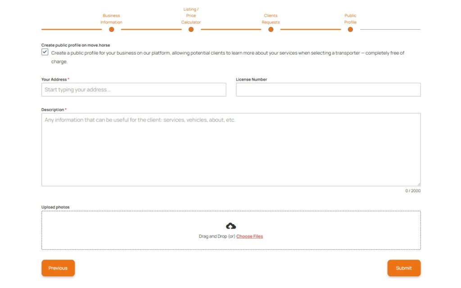The height and width of the screenshot is (288, 461).
Task: Click the License Number field label
Action: [251, 80]
